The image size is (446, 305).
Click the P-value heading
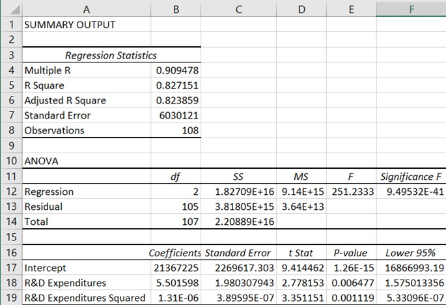point(350,253)
